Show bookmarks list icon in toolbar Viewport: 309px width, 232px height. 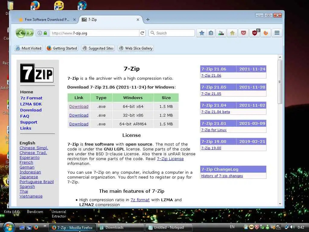point(211,33)
